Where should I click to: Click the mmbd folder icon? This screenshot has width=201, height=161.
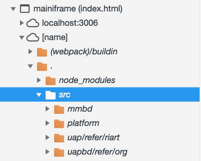tap(59, 109)
